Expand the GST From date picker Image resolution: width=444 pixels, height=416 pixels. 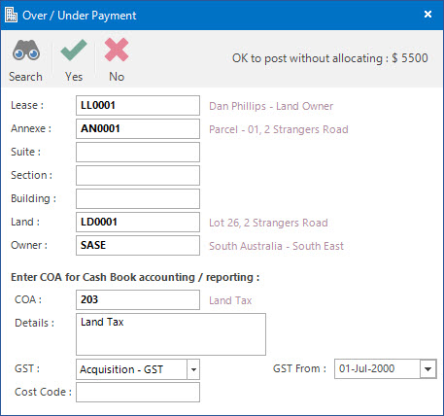click(427, 368)
